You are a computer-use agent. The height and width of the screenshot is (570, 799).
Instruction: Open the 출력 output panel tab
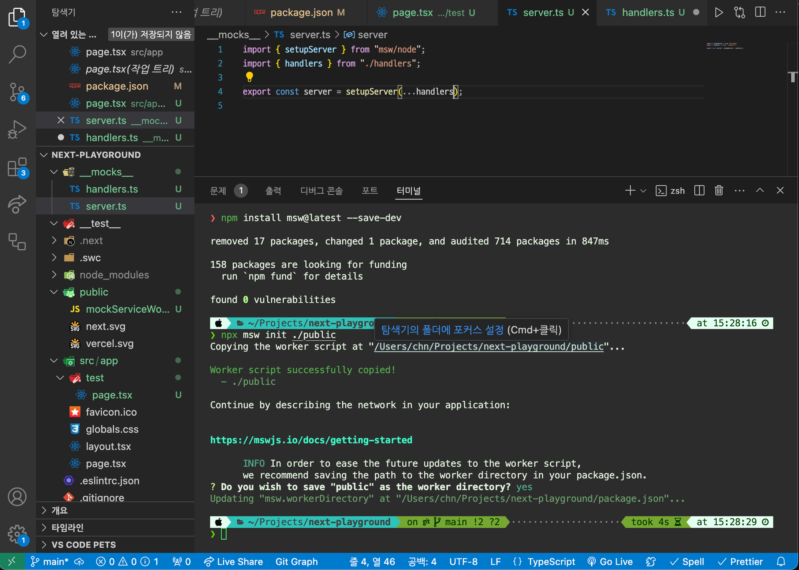(x=273, y=191)
